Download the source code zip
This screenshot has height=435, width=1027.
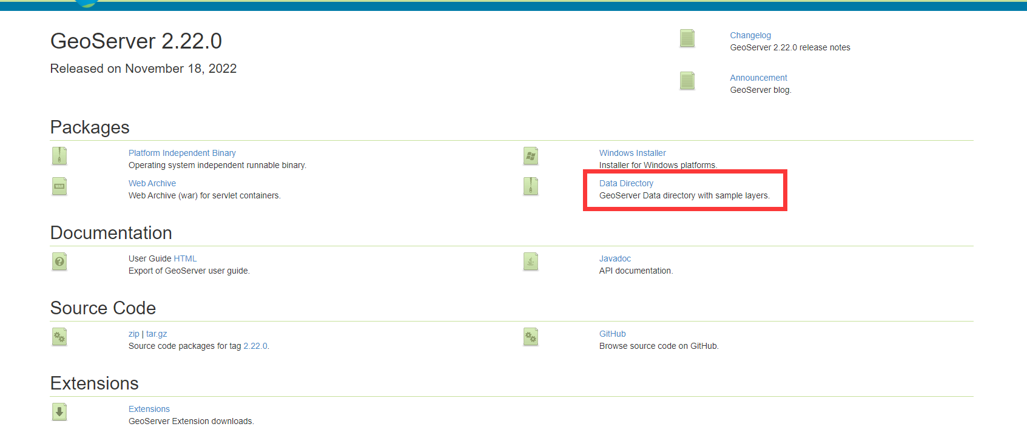click(x=133, y=334)
